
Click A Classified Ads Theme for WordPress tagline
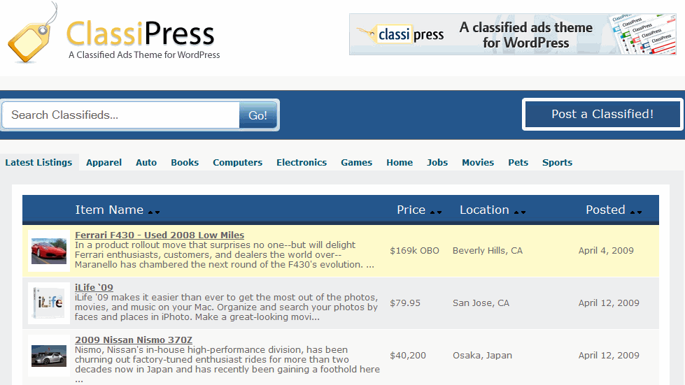[144, 55]
